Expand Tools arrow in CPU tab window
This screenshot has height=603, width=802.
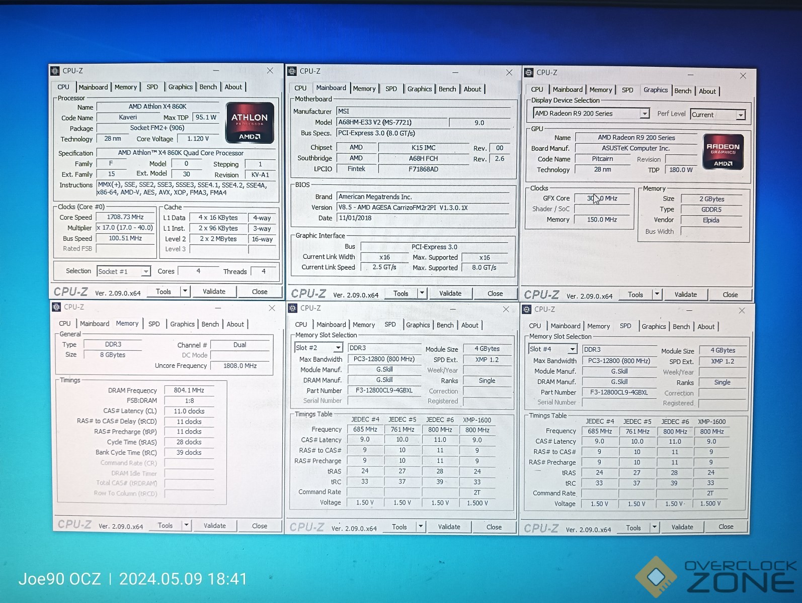[x=185, y=291]
